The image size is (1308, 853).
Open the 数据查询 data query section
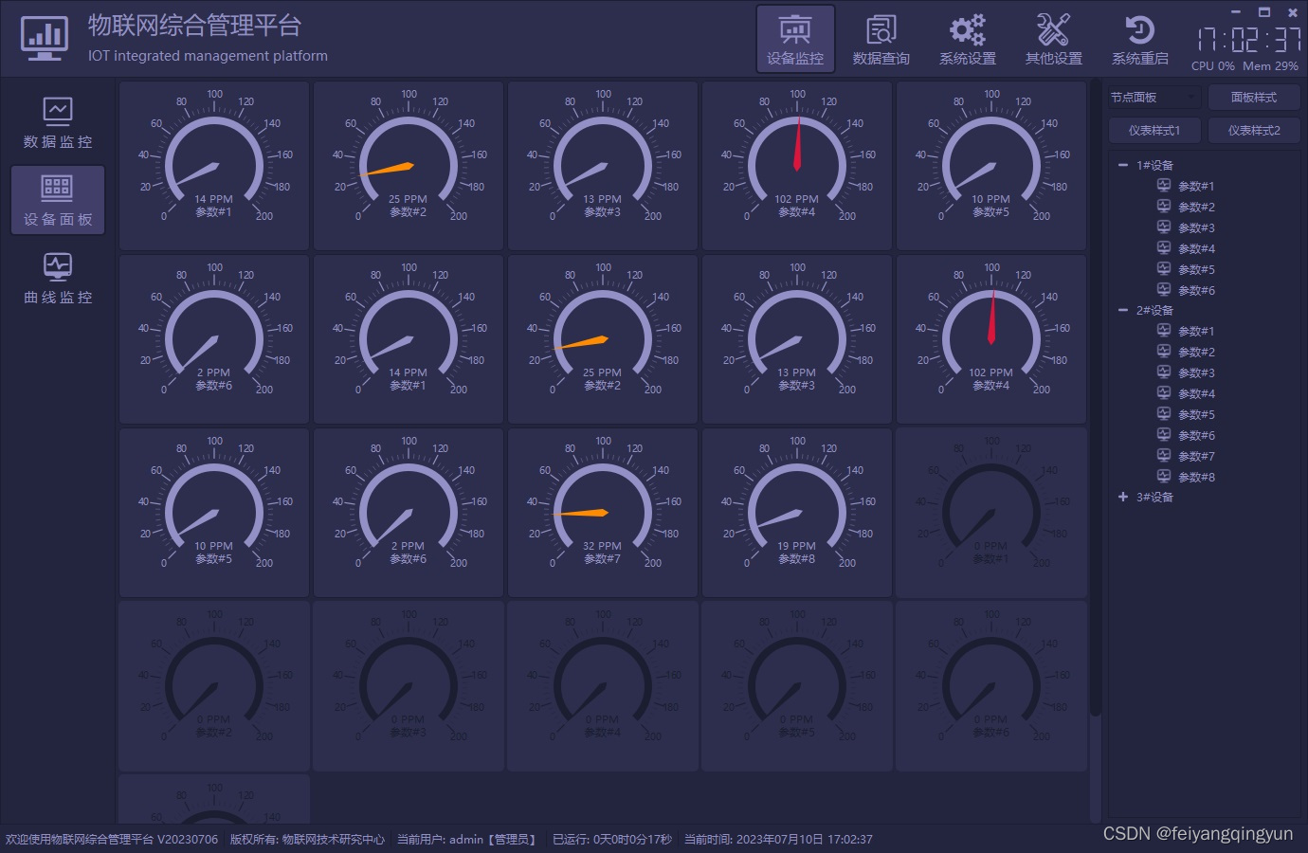pos(881,40)
